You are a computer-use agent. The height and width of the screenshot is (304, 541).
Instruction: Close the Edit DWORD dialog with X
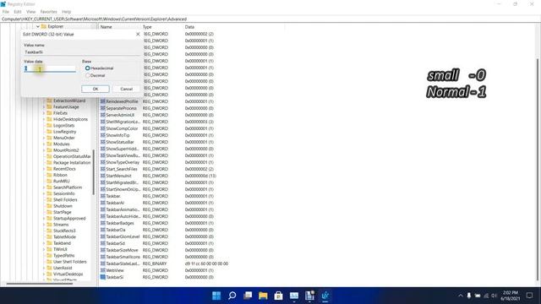[x=138, y=34]
